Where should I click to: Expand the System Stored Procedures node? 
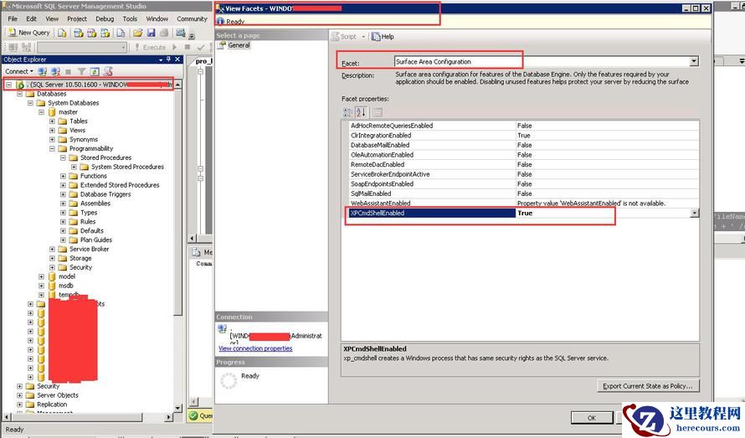click(74, 167)
